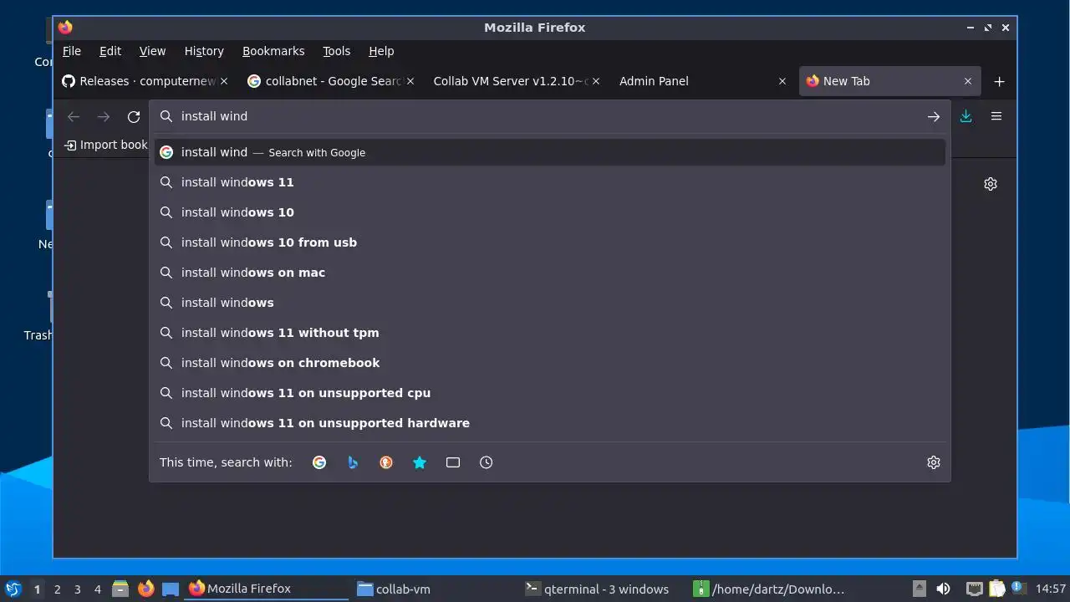Open the Downloads panel icon
The image size is (1070, 602).
click(x=966, y=116)
